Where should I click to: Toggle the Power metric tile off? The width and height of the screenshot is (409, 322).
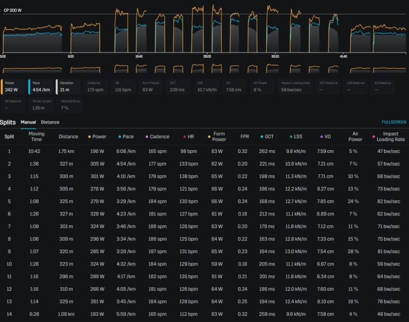click(13, 87)
